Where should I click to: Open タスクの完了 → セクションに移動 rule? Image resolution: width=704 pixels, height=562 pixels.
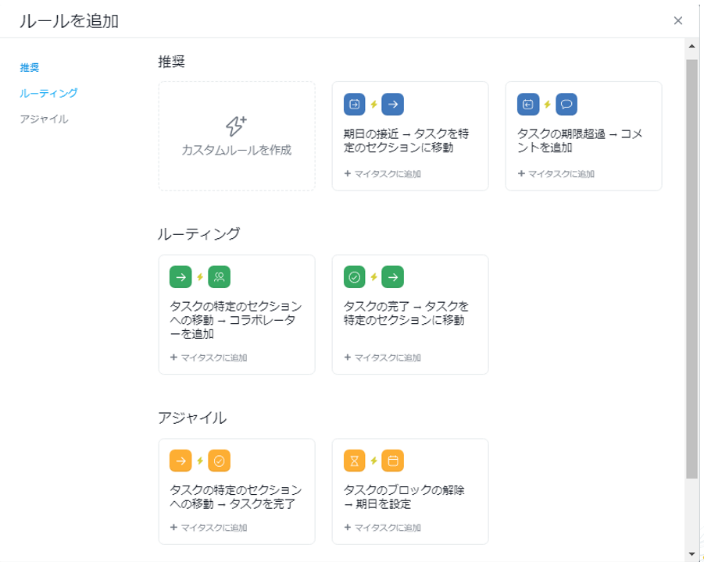pos(410,315)
